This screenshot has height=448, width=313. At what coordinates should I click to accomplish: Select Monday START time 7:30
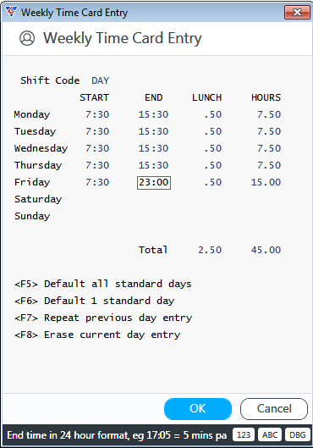[x=97, y=114]
